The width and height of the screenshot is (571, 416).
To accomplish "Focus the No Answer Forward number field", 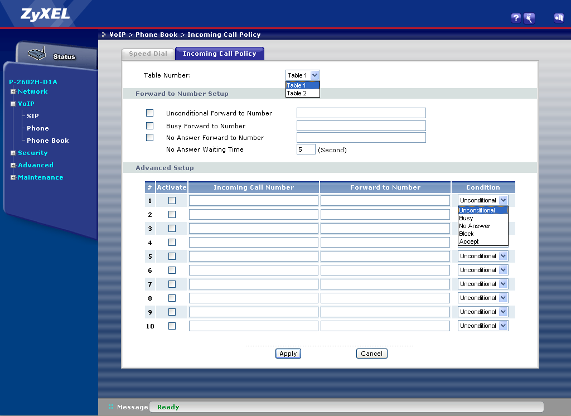I will [361, 137].
